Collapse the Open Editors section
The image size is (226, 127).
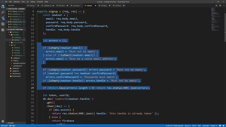coord(16,9)
